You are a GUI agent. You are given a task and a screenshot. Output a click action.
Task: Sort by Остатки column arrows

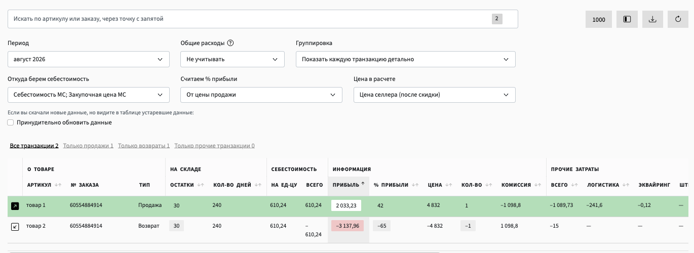pyautogui.click(x=201, y=185)
